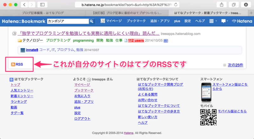Click the page icon before 112 users

pyautogui.click(x=126, y=40)
